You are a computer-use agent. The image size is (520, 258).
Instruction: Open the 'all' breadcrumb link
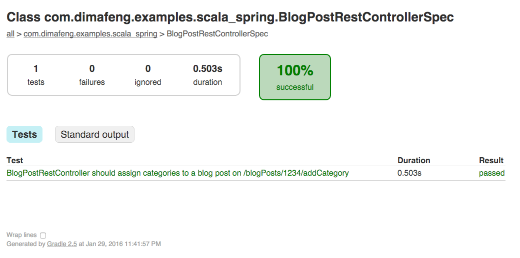[10, 34]
